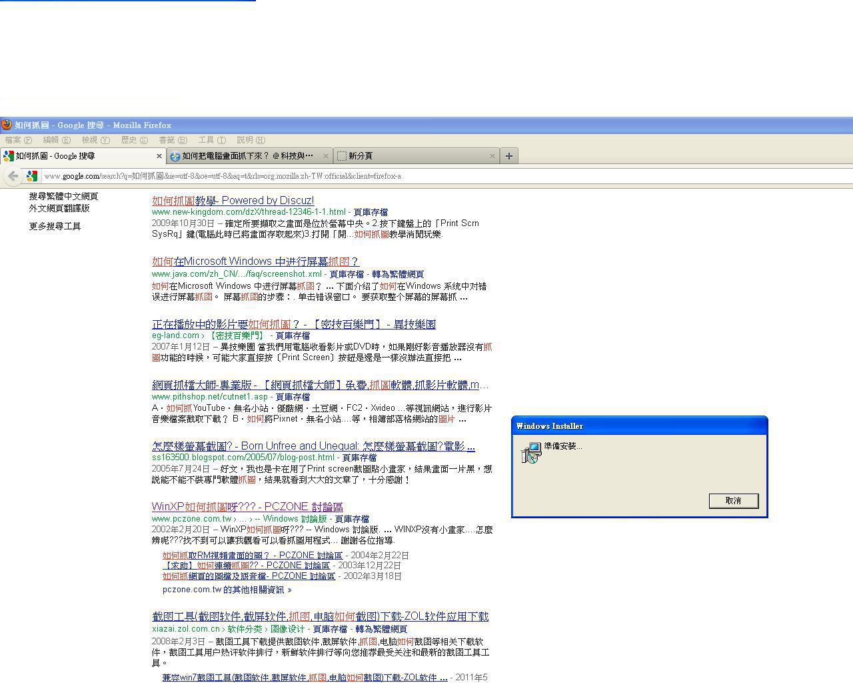Click the Windows 討論版 breadcrumb under pczone.com.tw
Image resolution: width=853 pixels, height=683 pixels.
295,519
